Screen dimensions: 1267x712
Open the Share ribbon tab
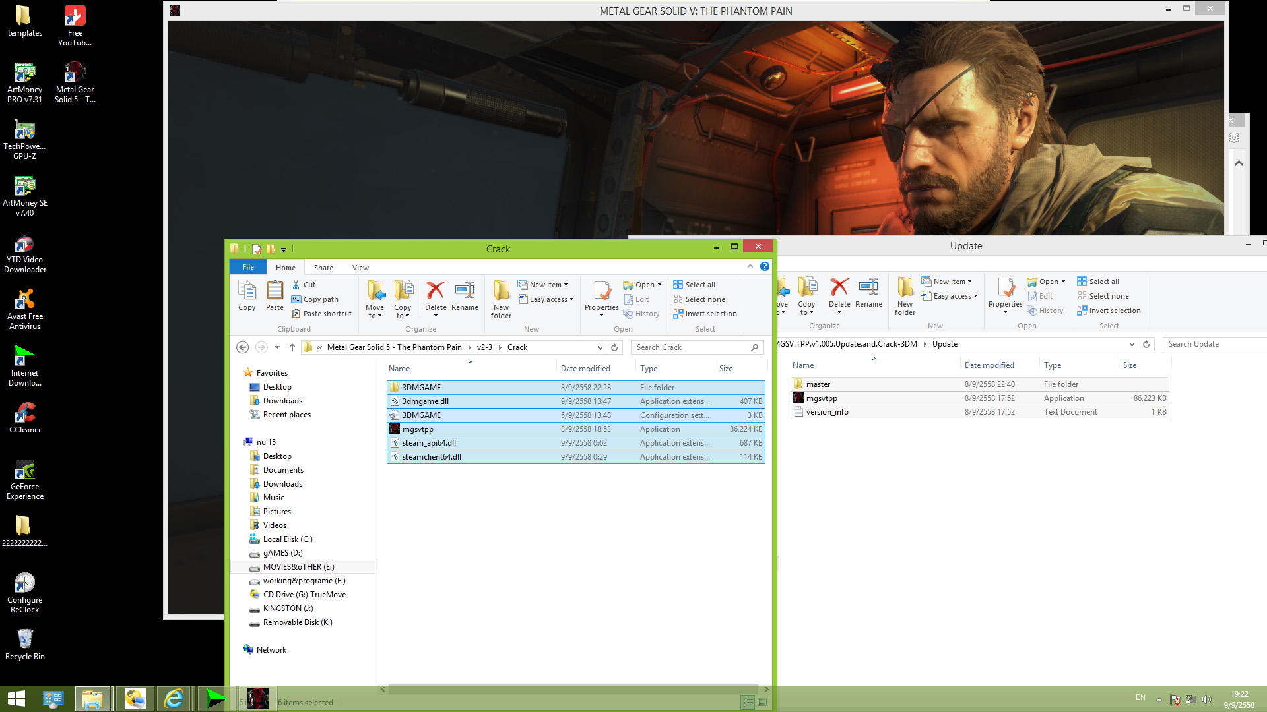point(323,268)
